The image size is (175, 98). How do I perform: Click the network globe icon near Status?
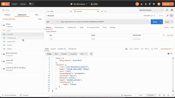pyautogui.click(x=126, y=49)
